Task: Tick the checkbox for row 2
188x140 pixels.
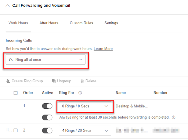Action: (x=15, y=130)
